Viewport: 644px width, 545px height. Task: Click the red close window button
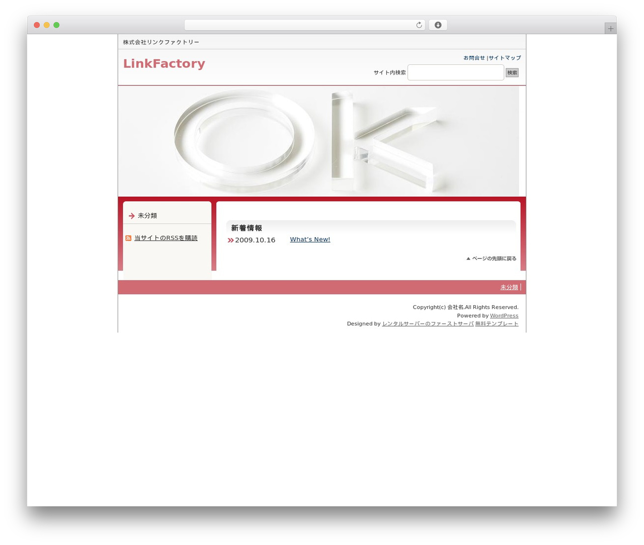coord(37,25)
